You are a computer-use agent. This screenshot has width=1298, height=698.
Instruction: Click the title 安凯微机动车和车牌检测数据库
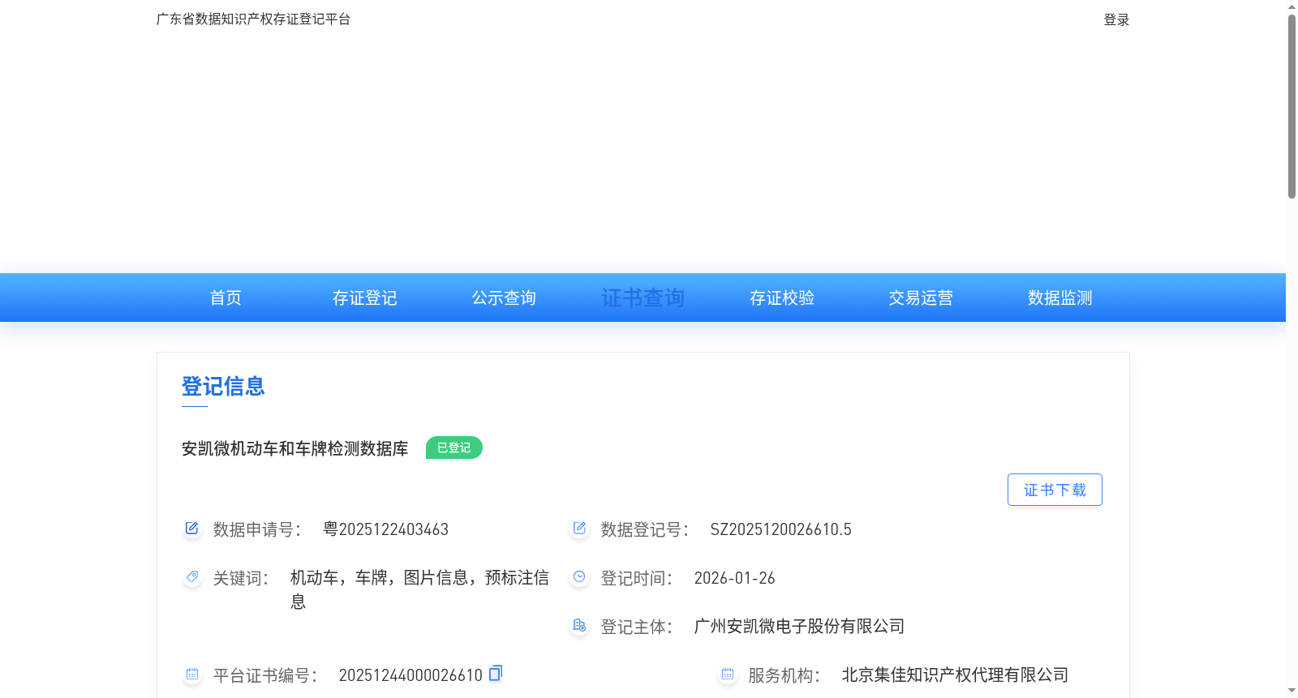(x=294, y=448)
